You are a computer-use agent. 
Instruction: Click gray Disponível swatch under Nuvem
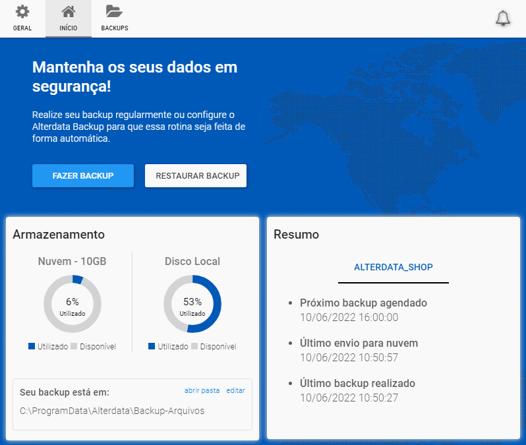[74, 346]
